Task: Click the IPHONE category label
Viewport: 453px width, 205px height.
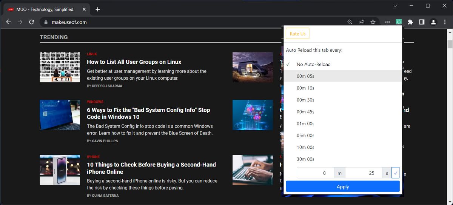Action: point(93,157)
